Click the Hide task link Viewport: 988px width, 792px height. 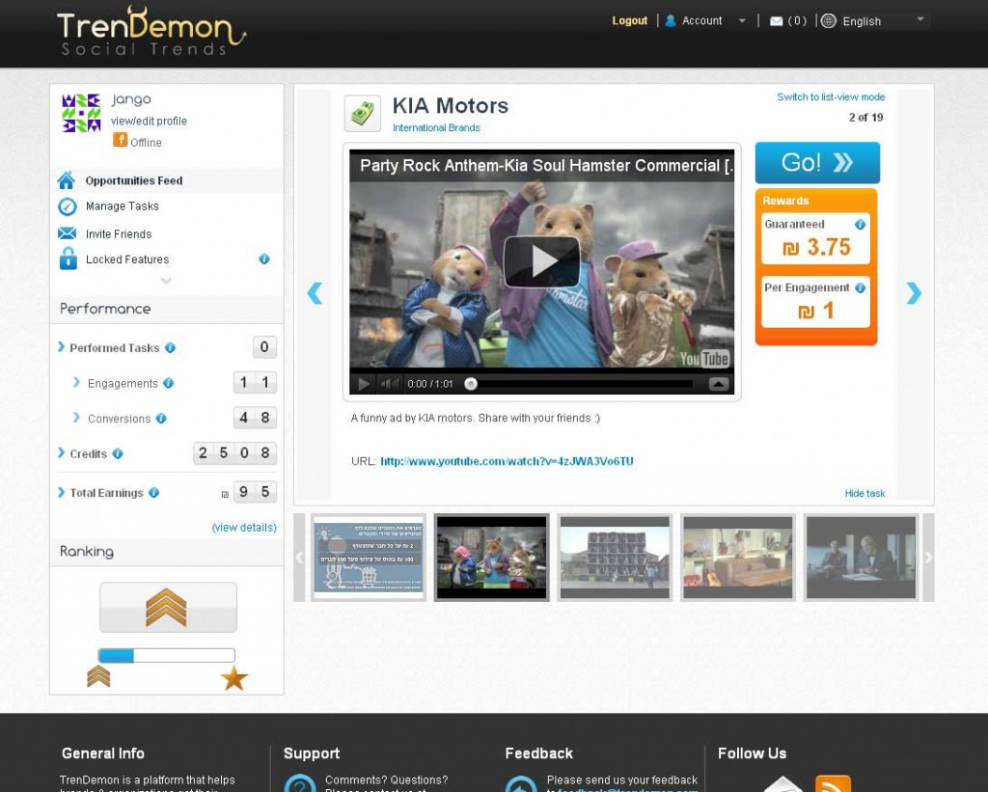864,493
